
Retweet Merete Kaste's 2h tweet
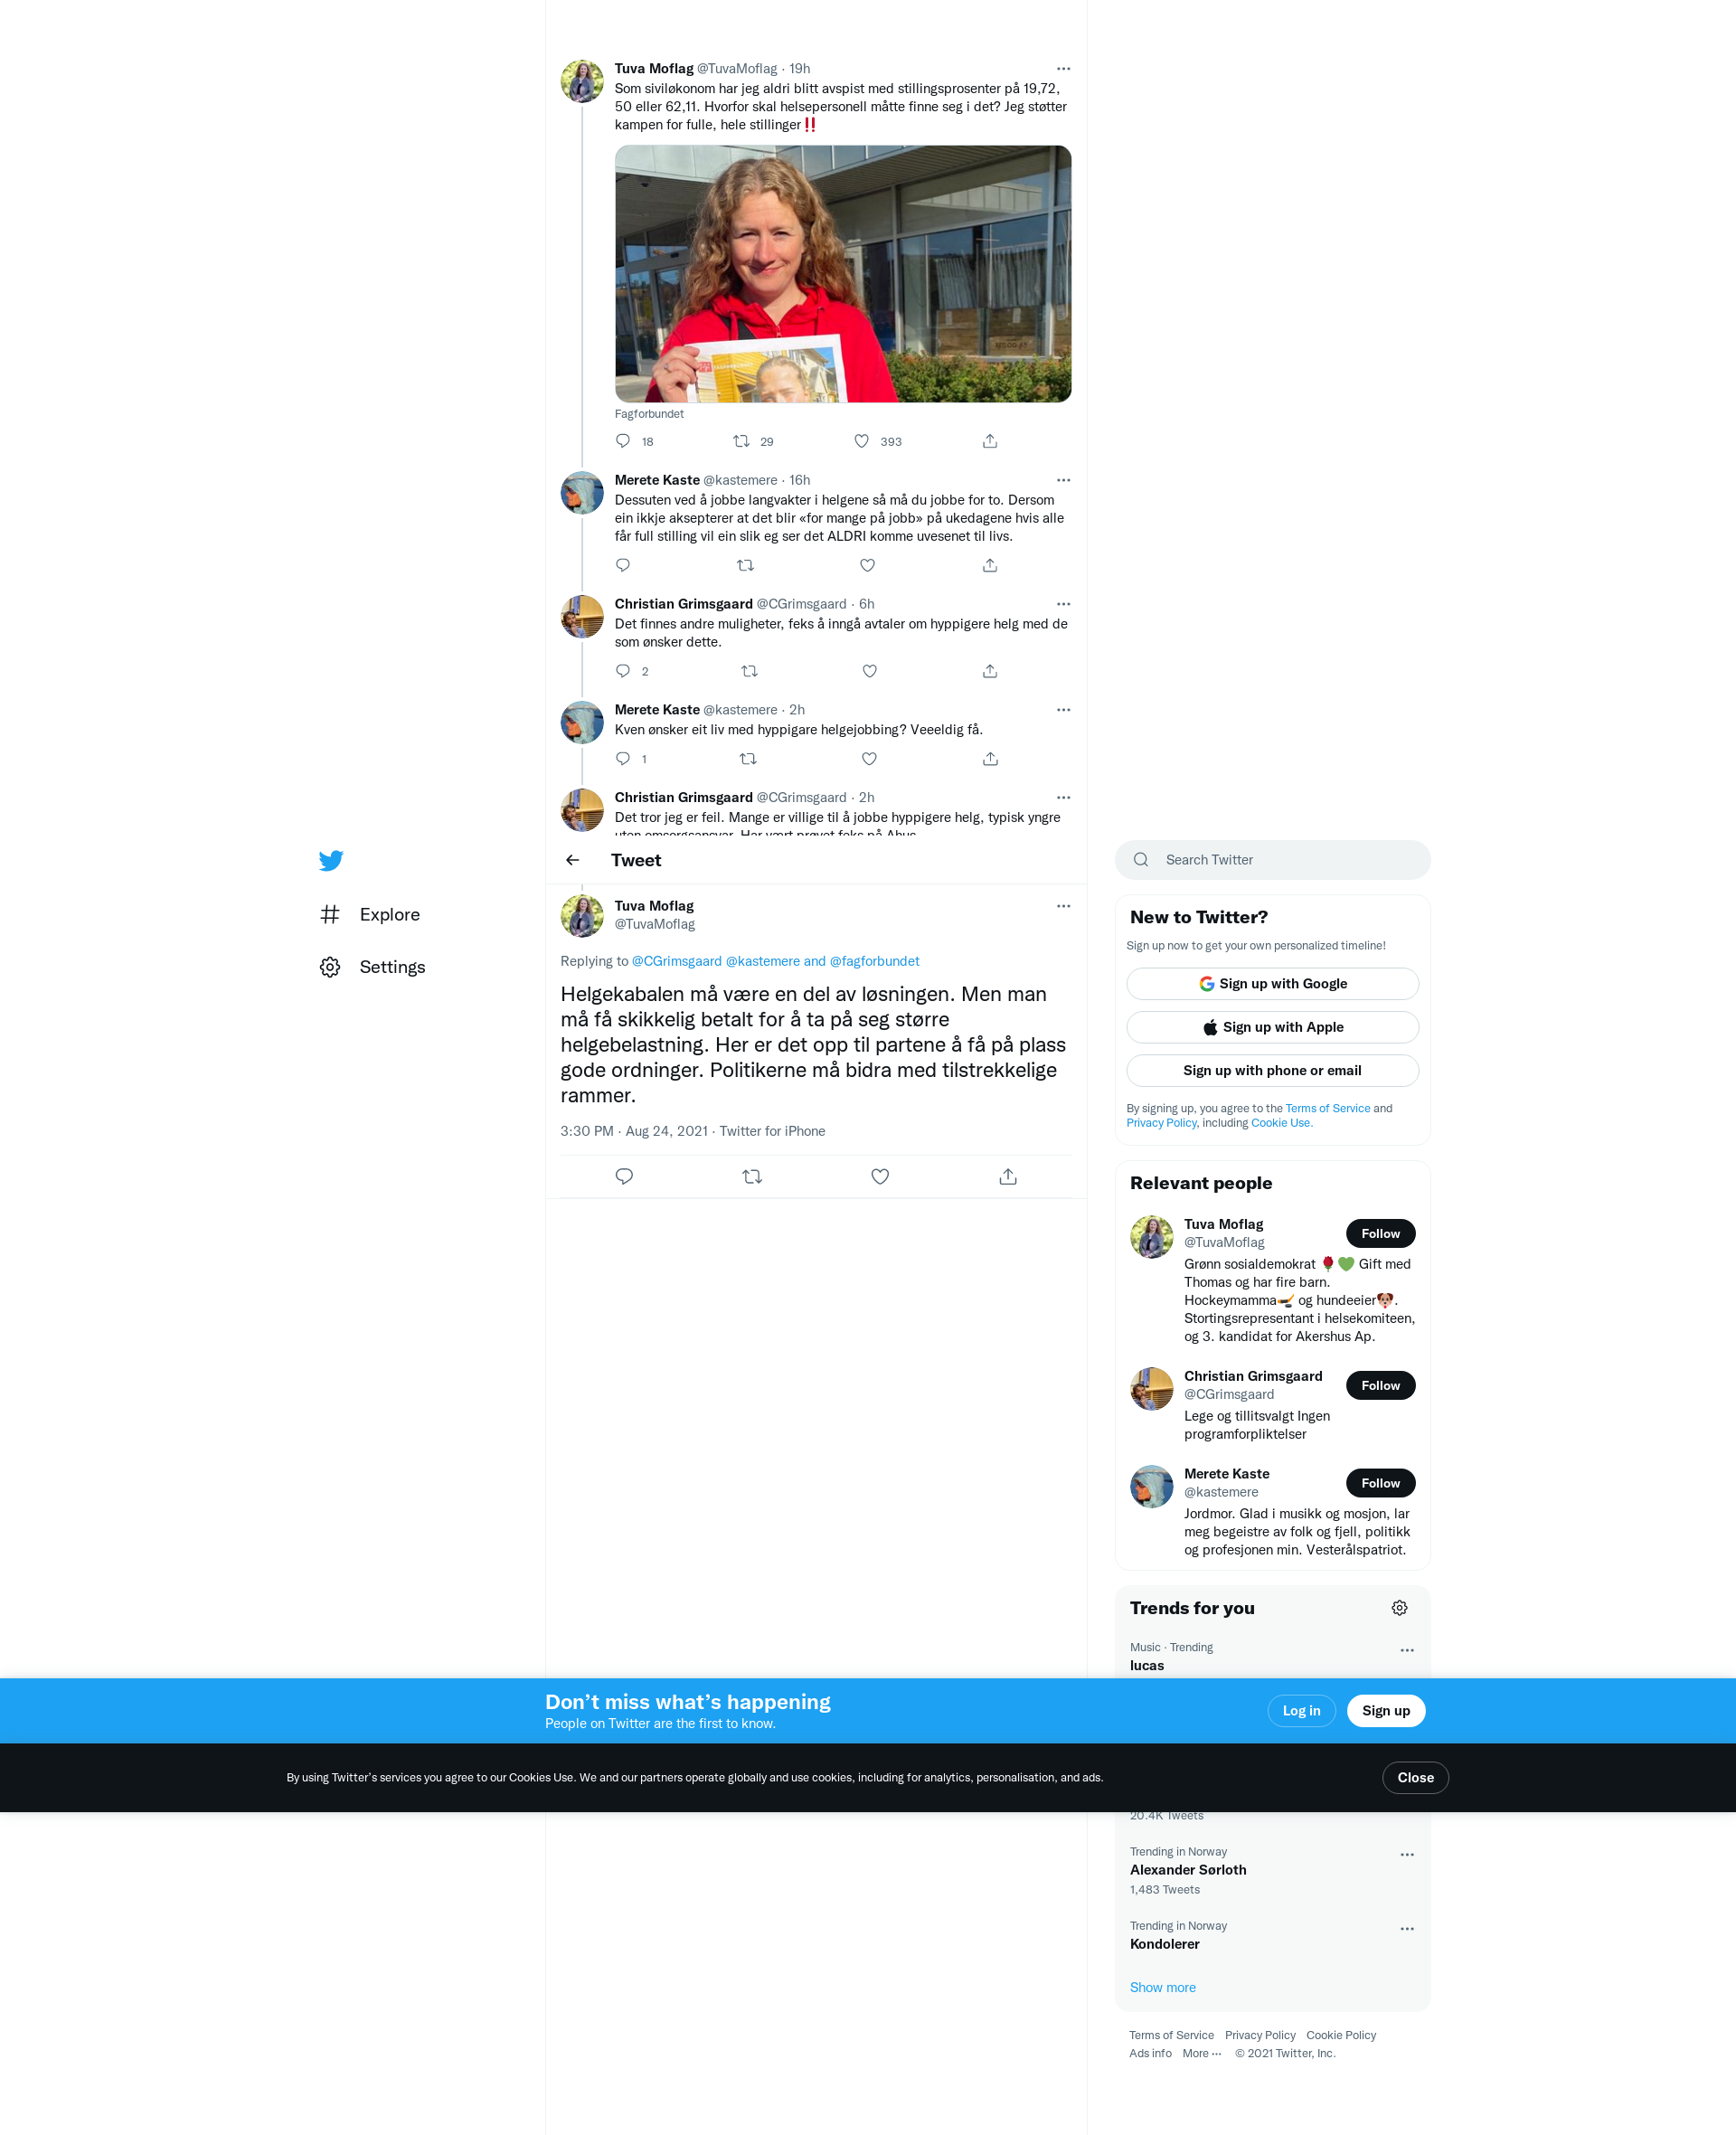748,759
